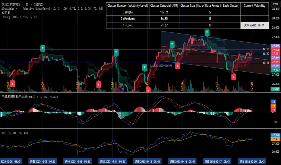Click the purple circular event icon near 10/14
The height and width of the screenshot is (165, 281).
pos(122,89)
